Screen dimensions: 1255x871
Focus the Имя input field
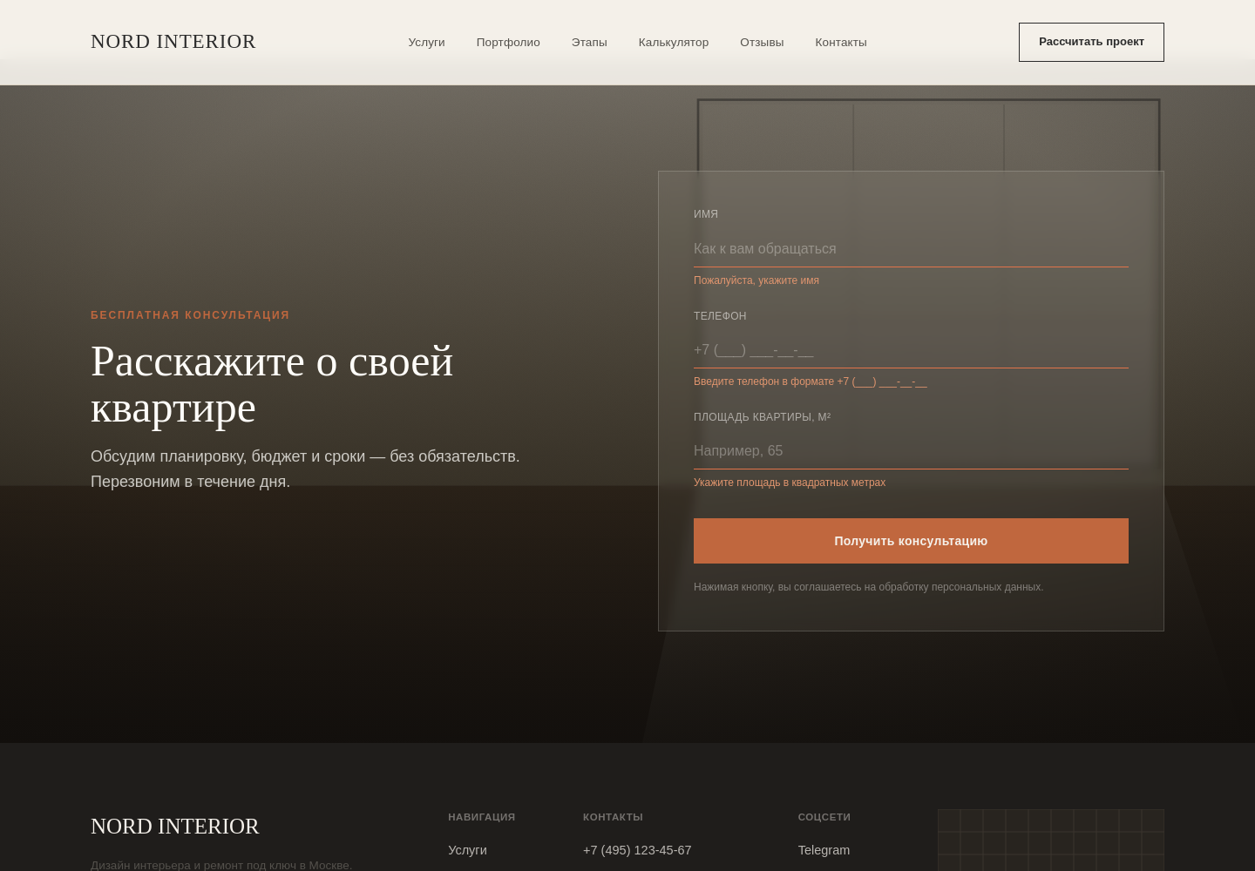[911, 249]
